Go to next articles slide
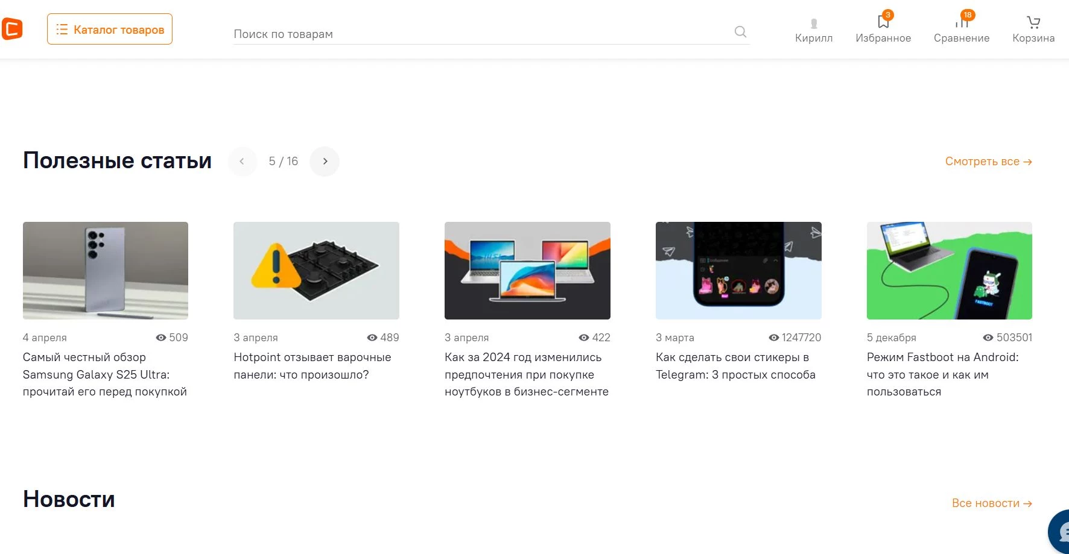1069x554 pixels. coord(325,162)
